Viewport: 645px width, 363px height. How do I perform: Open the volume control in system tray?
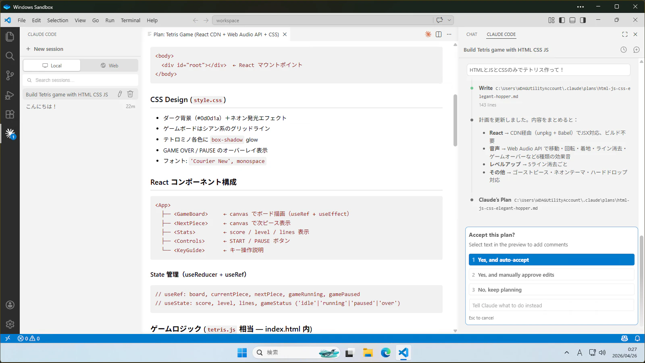(602, 353)
